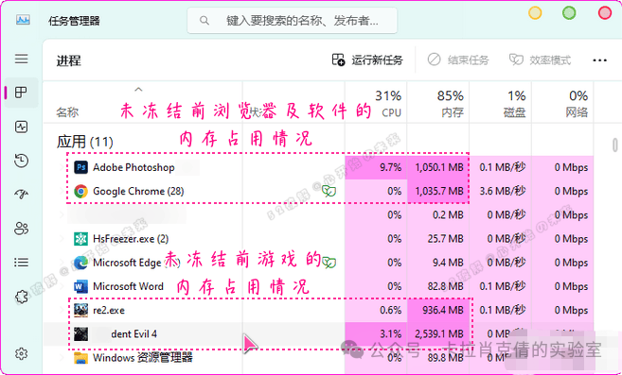
Task: Open the Startup apps sidebar icon
Action: point(21,194)
